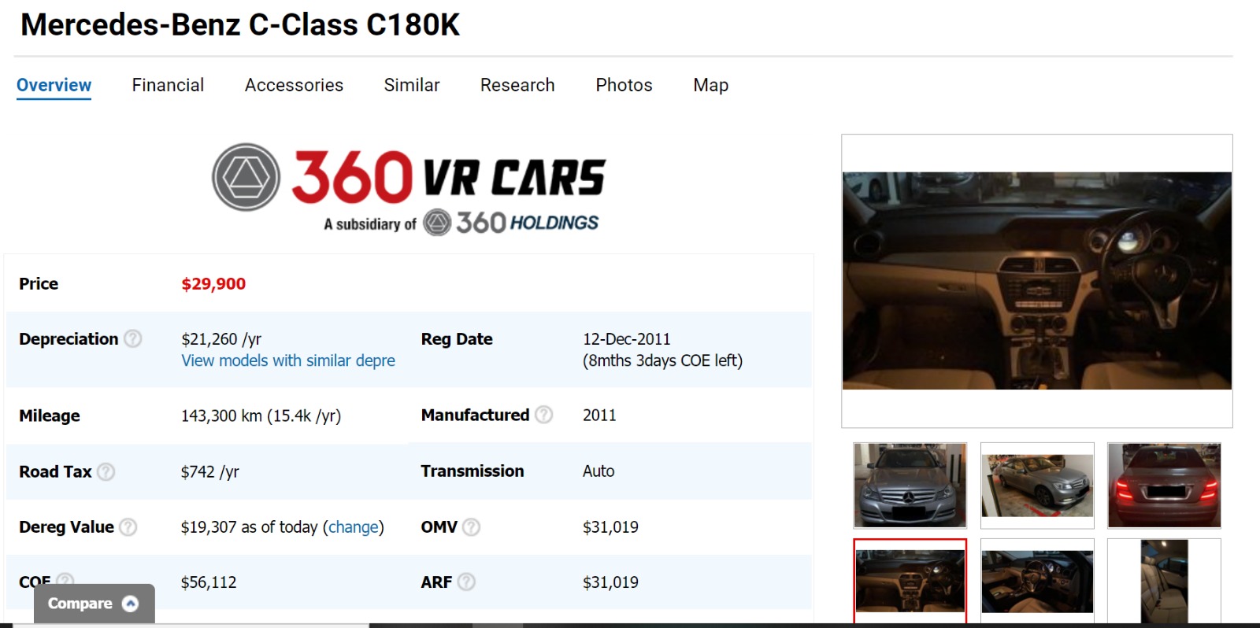Screen dimensions: 1260x628
Task: Click the OMV help icon
Action: point(471,527)
